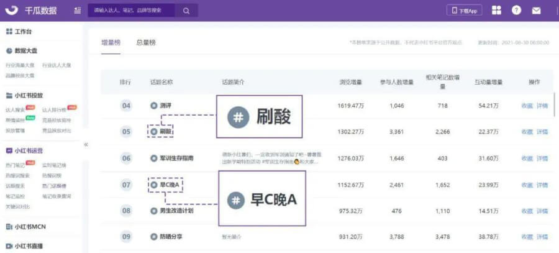
Task: Toggle the sidebar menu icon beside logo
Action: click(x=76, y=11)
